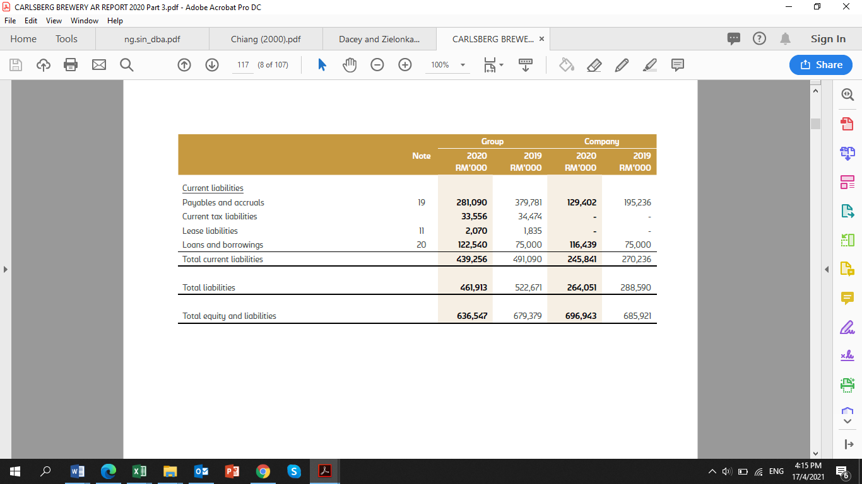Switch to the Home tab
Viewport: 862px width, 484px height.
click(23, 39)
